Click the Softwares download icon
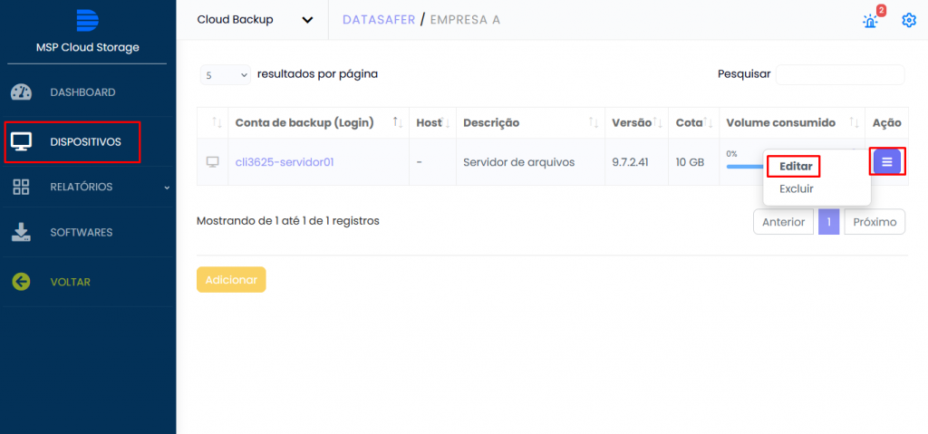 tap(22, 233)
